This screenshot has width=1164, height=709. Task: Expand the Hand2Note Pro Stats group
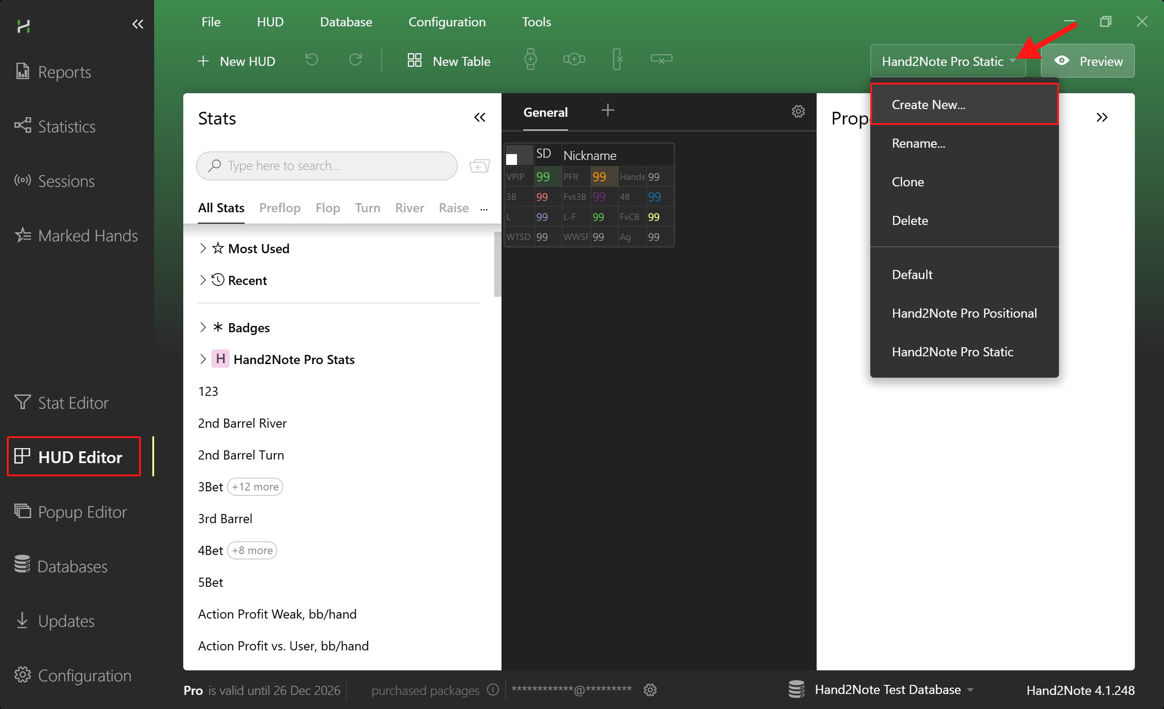[203, 359]
